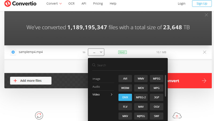Open the Convert menu
Screen dimensions: 214x121
pyautogui.click(x=54, y=3)
